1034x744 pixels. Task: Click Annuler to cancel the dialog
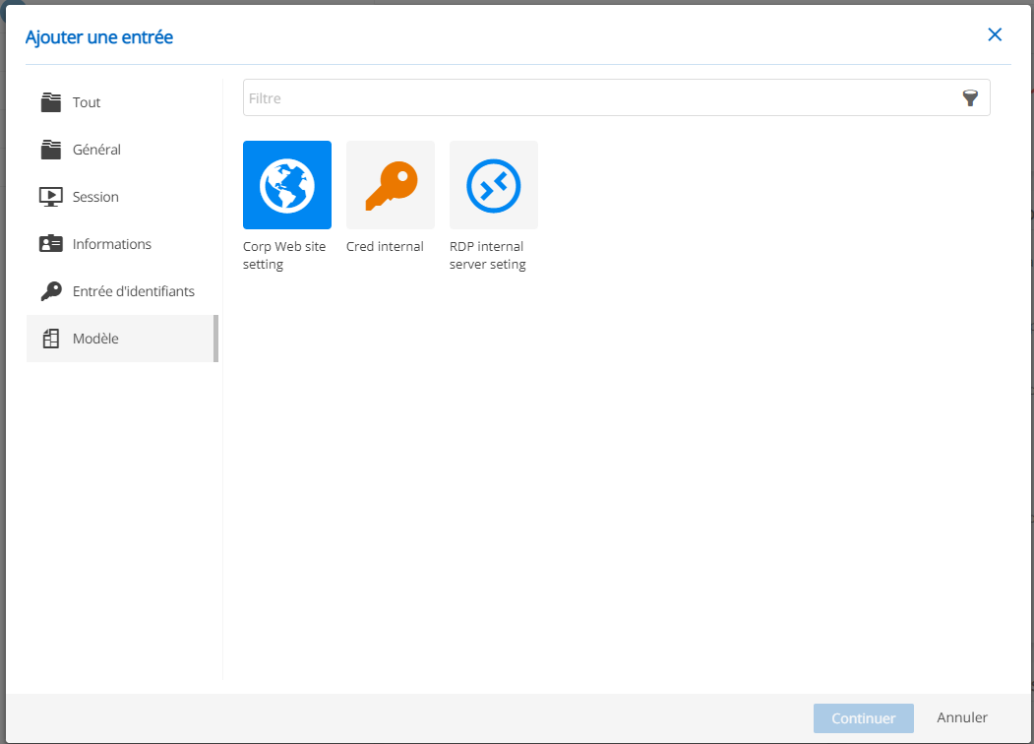pos(962,718)
